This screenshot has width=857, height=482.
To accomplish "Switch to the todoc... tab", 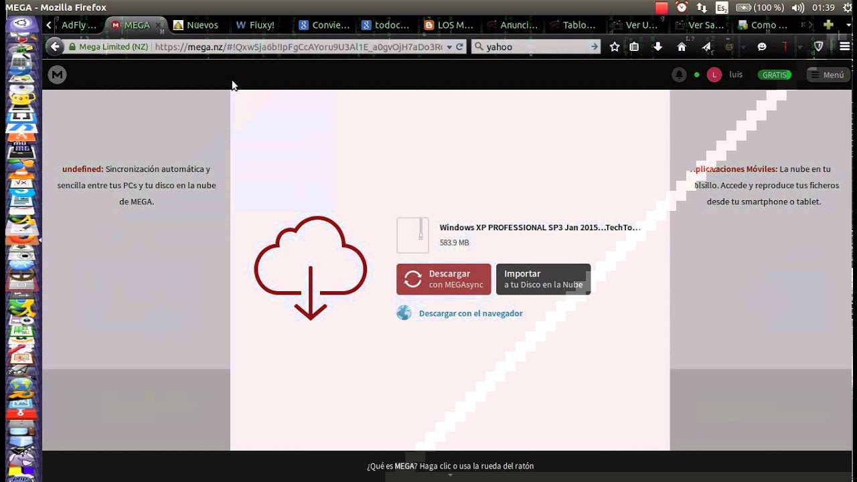I will click(x=385, y=25).
